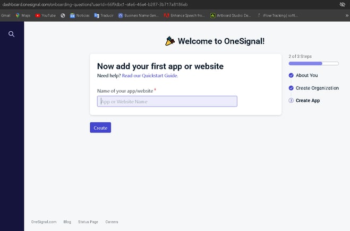Expand the hidden bookmarks chevron
350x231 pixels.
pos(347,15)
